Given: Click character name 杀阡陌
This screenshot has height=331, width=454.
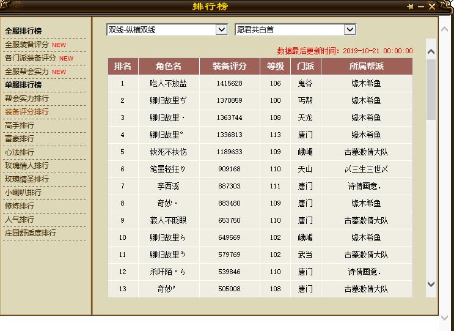Looking at the screenshot, I should (x=168, y=272).
